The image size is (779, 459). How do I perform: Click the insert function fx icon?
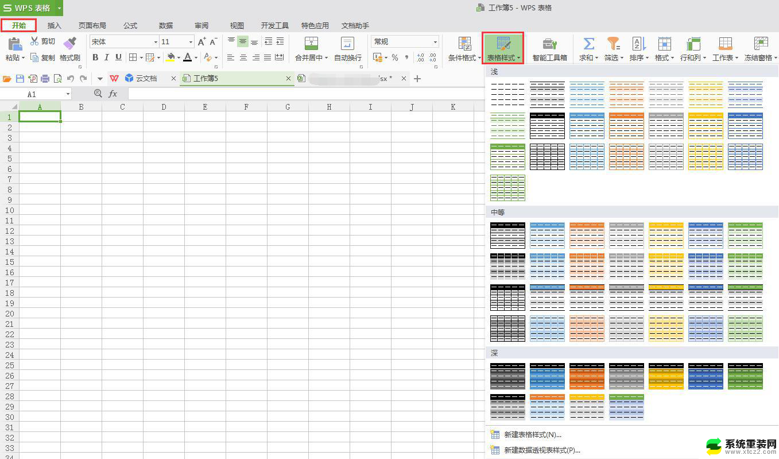point(113,94)
